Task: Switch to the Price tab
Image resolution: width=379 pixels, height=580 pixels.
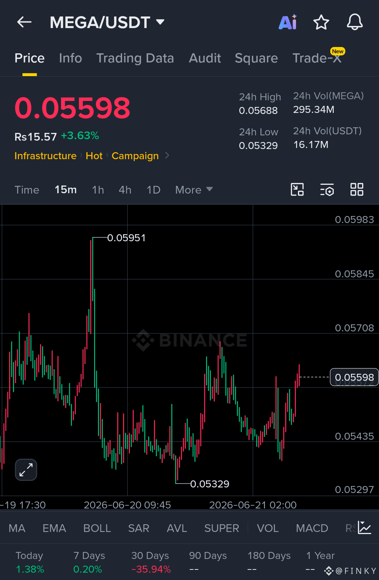Action: pyautogui.click(x=29, y=58)
